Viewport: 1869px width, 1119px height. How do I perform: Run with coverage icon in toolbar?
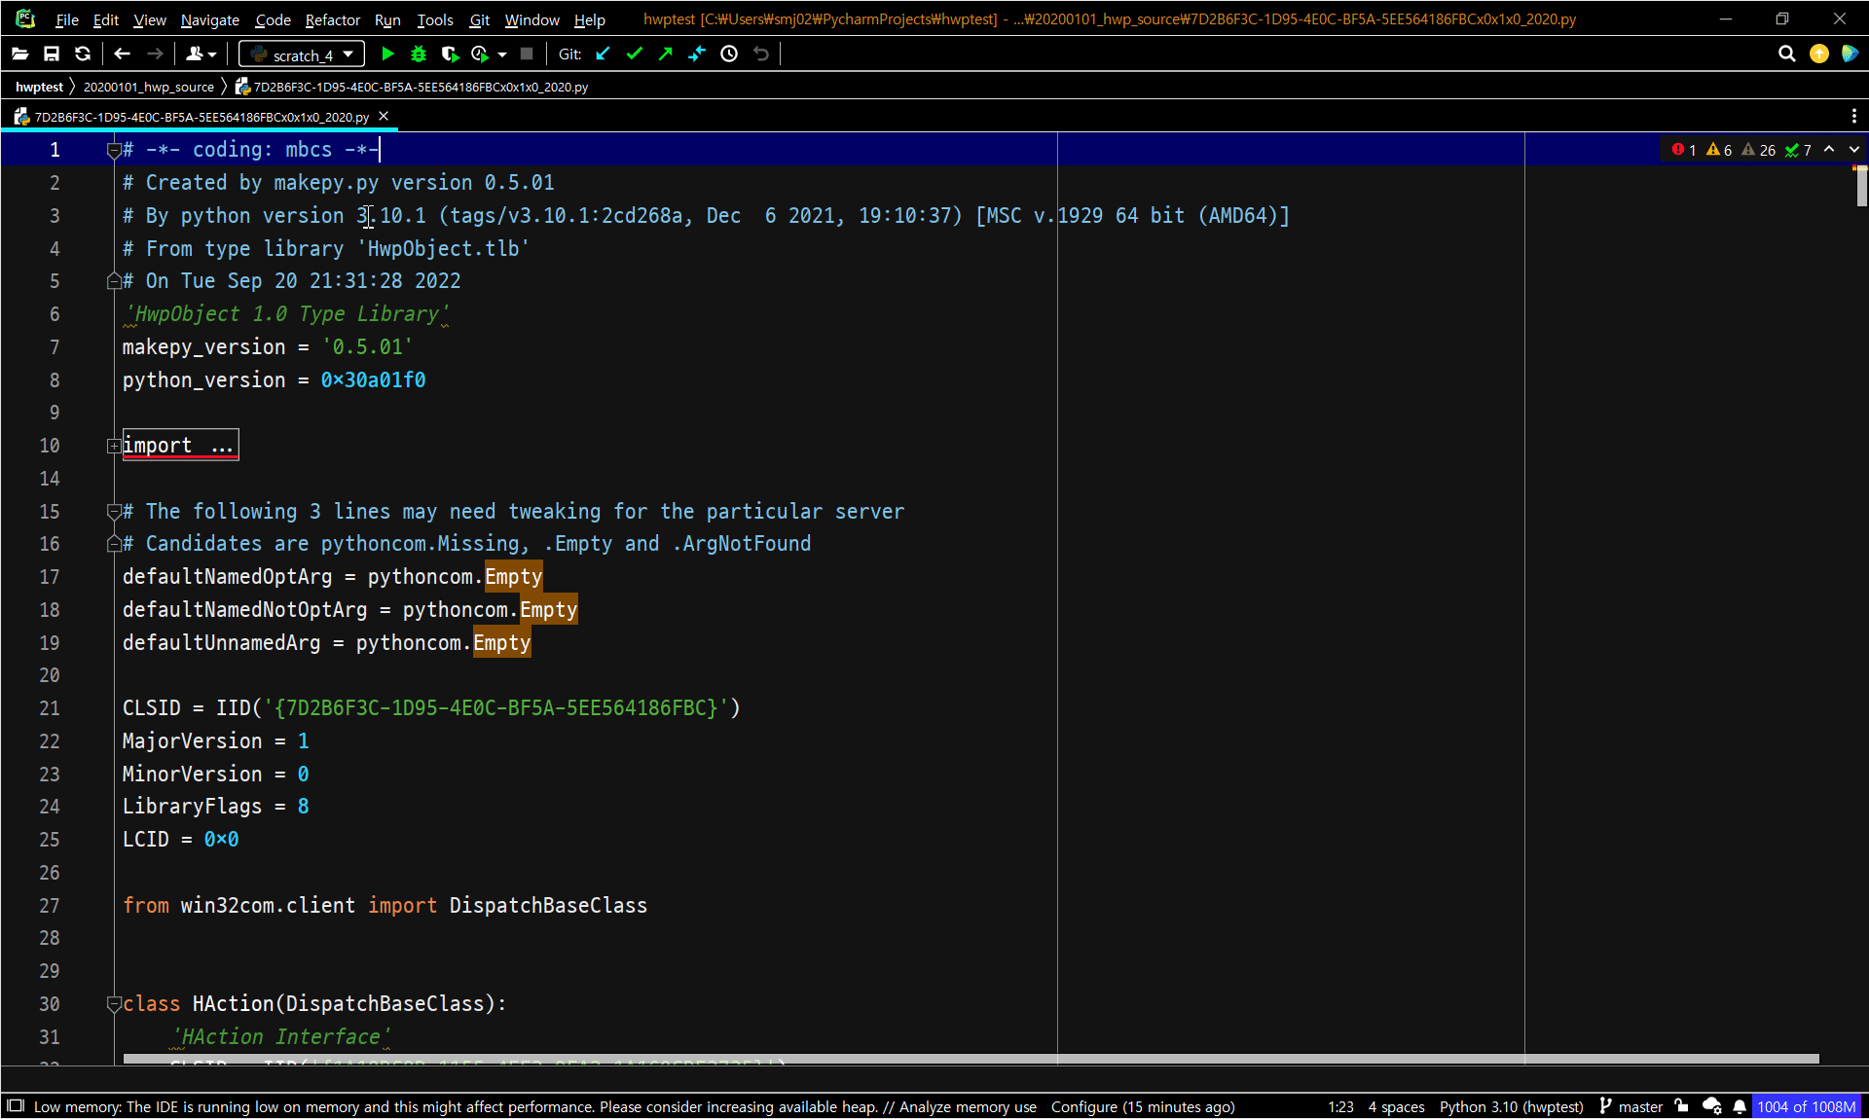(450, 54)
